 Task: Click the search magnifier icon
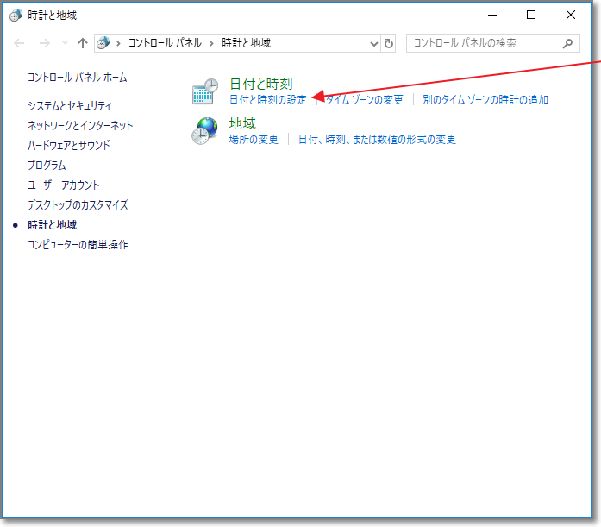[567, 42]
